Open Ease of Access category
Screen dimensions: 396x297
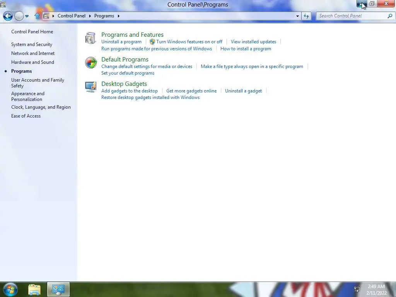[26, 116]
